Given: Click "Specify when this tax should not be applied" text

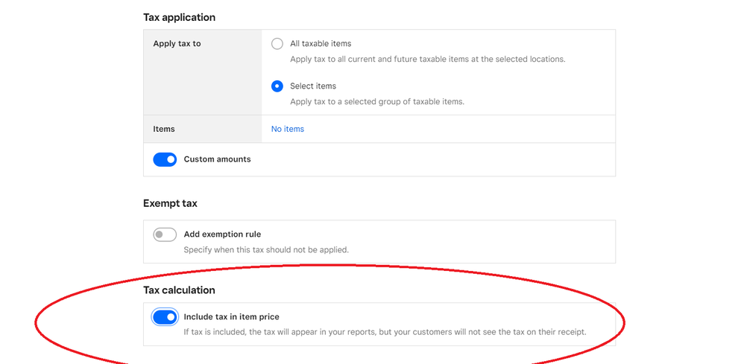Looking at the screenshot, I should tap(266, 249).
